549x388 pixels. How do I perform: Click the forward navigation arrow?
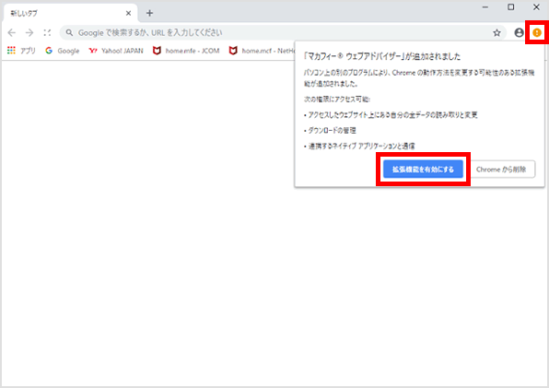(x=29, y=33)
